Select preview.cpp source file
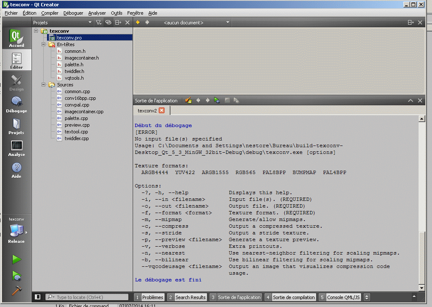Screen dimensions: 432x307 (77, 125)
